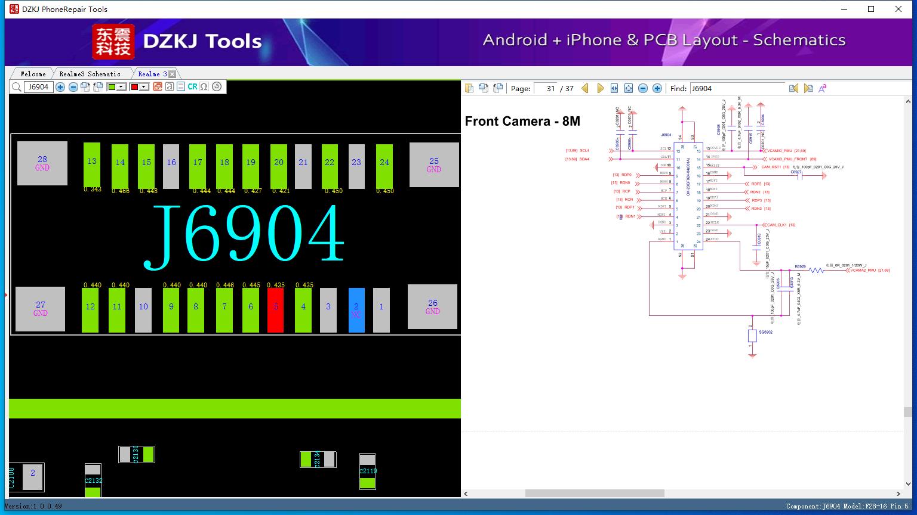This screenshot has height=515, width=917.
Task: Switch to the Welcome tab
Action: click(33, 74)
